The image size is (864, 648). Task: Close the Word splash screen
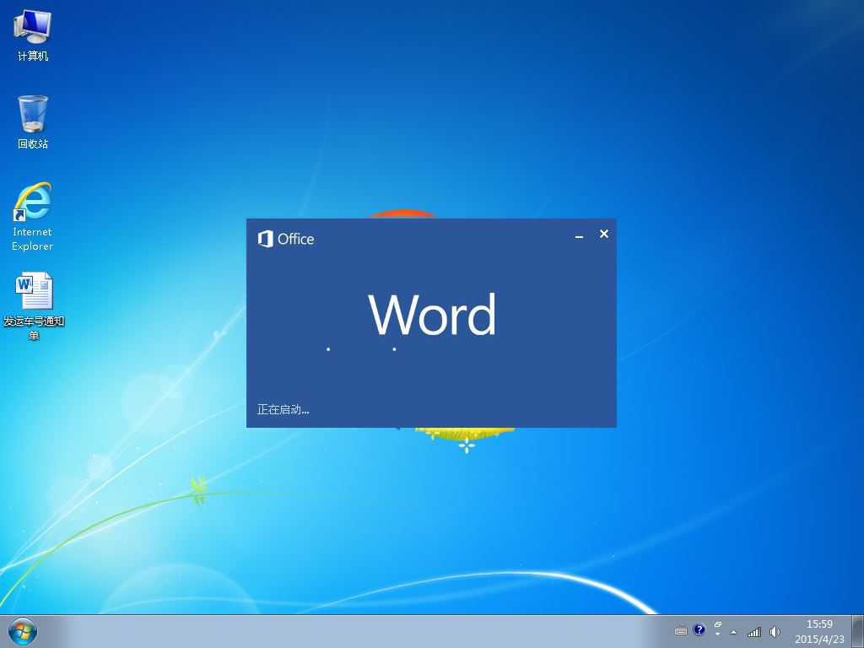click(x=604, y=235)
